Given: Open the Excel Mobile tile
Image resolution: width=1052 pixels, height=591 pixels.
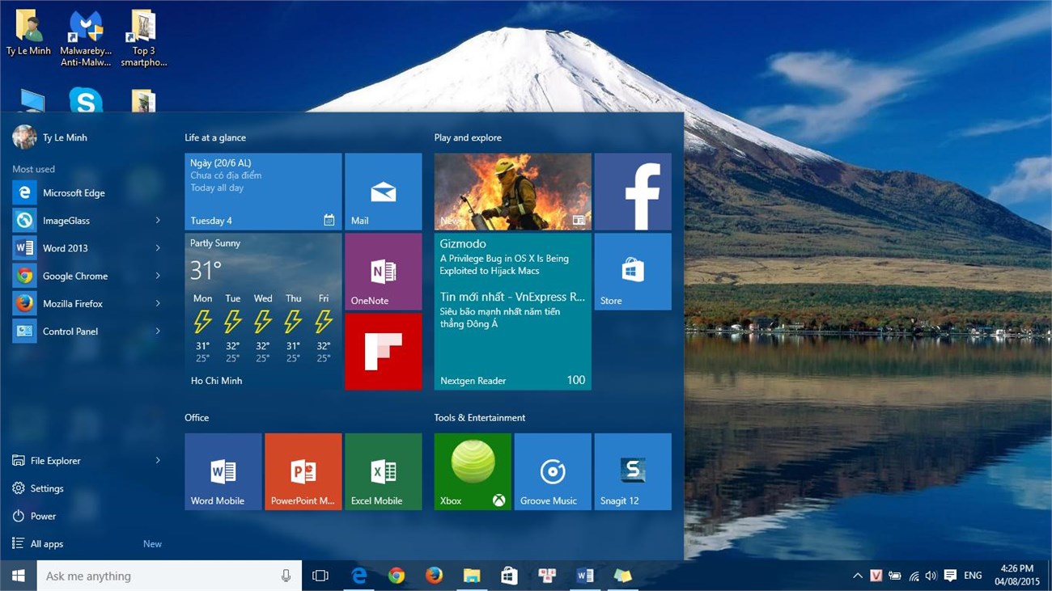Looking at the screenshot, I should [383, 471].
